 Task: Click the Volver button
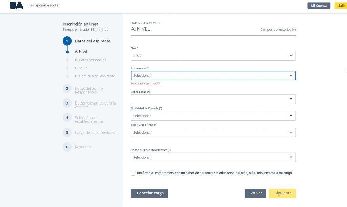tap(256, 193)
